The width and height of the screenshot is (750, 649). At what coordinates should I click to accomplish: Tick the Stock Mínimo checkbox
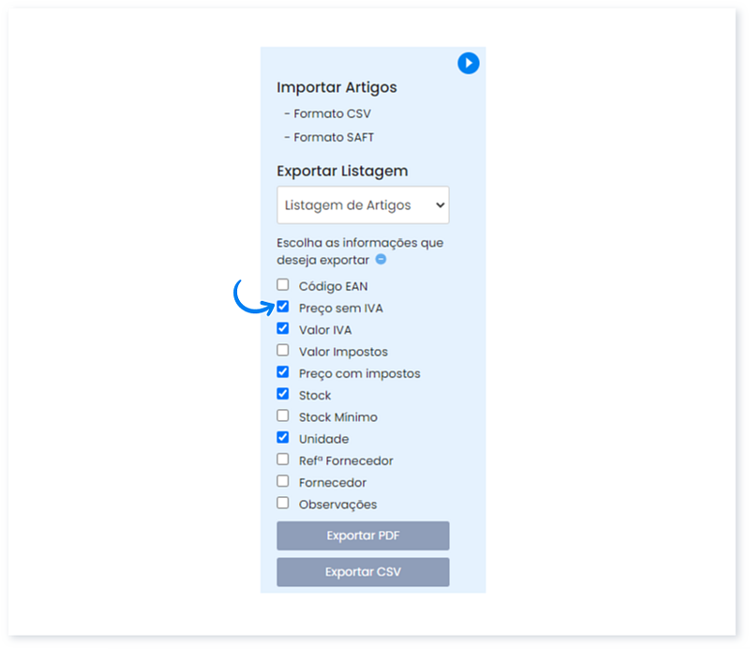283,415
